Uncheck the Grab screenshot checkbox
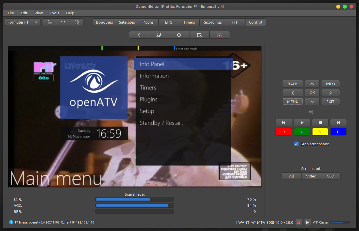359x231 pixels. click(x=296, y=144)
